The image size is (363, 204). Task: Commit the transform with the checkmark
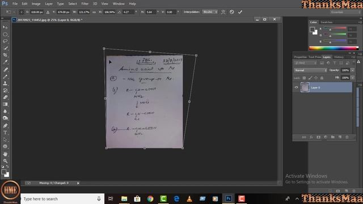240,12
